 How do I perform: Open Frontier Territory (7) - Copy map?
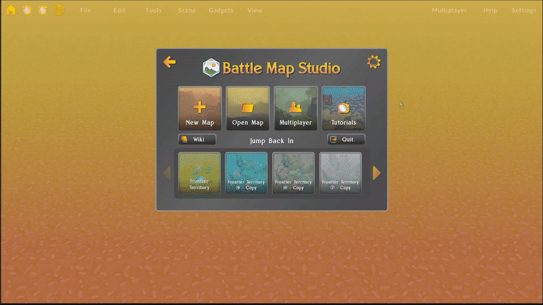pyautogui.click(x=341, y=173)
